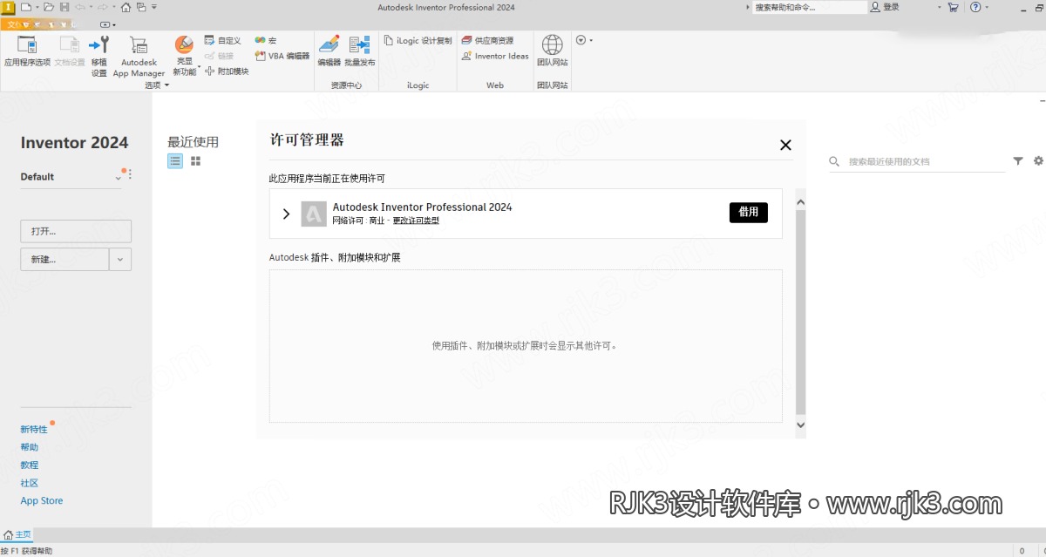1046x557 pixels.
Task: Open the ribbon display options dropdown circle
Action: pyautogui.click(x=581, y=40)
